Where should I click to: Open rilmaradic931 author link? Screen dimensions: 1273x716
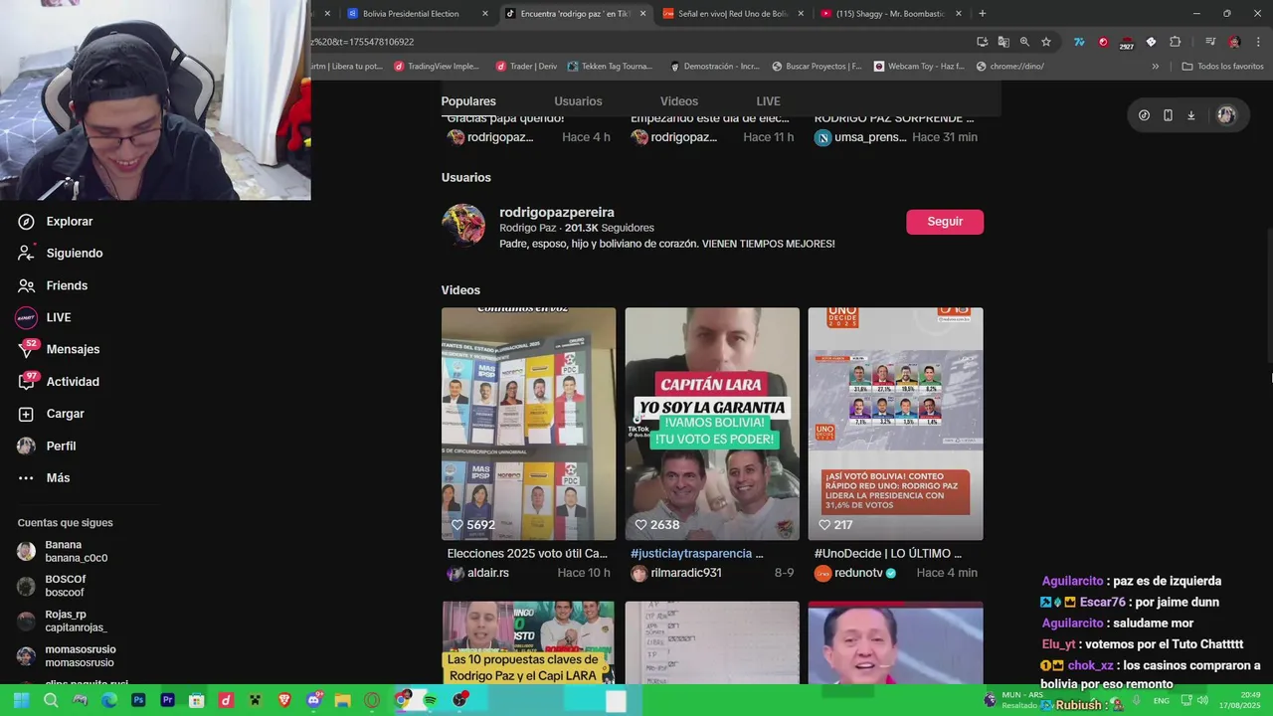(676, 573)
